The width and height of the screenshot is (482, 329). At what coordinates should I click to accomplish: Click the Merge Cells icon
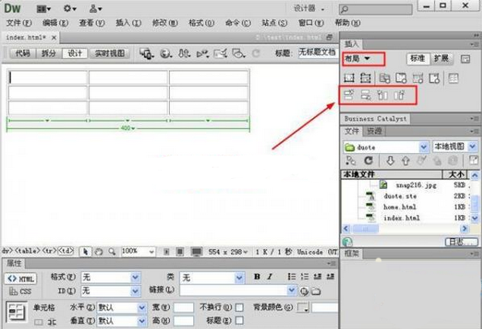pos(38,321)
